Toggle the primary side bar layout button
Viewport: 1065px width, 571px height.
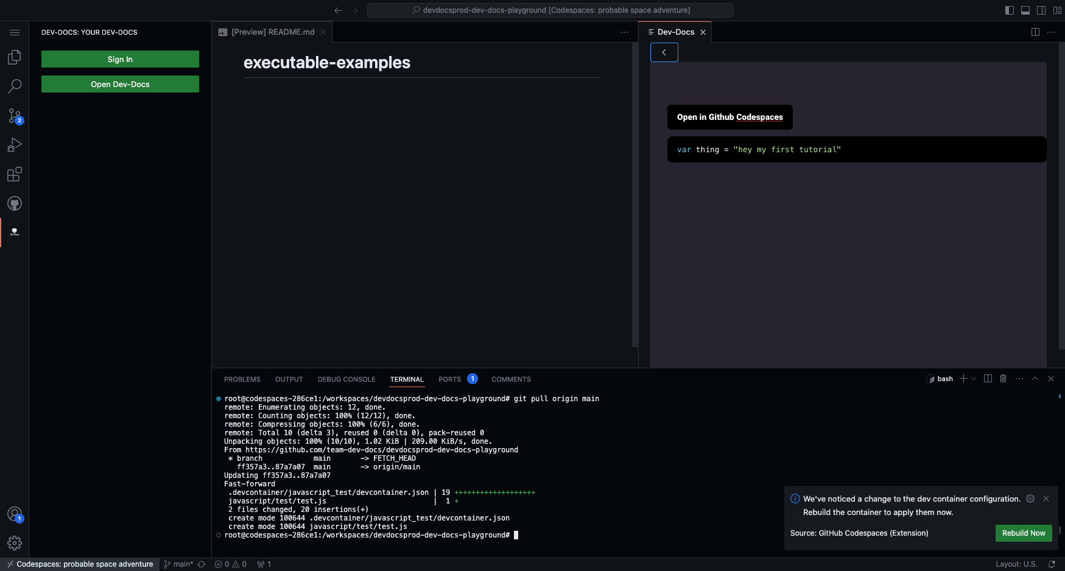coord(1009,10)
